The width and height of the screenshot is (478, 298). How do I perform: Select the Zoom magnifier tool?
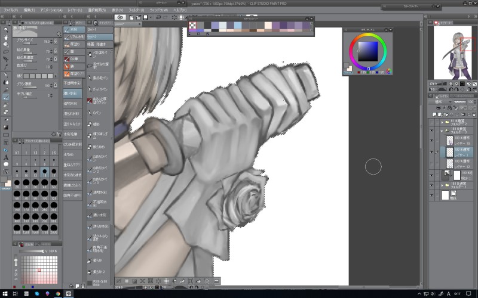[x=6, y=30]
